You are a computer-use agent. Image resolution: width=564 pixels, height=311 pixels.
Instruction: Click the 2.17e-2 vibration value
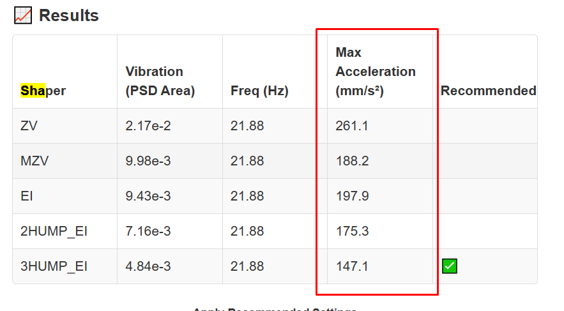(x=148, y=126)
